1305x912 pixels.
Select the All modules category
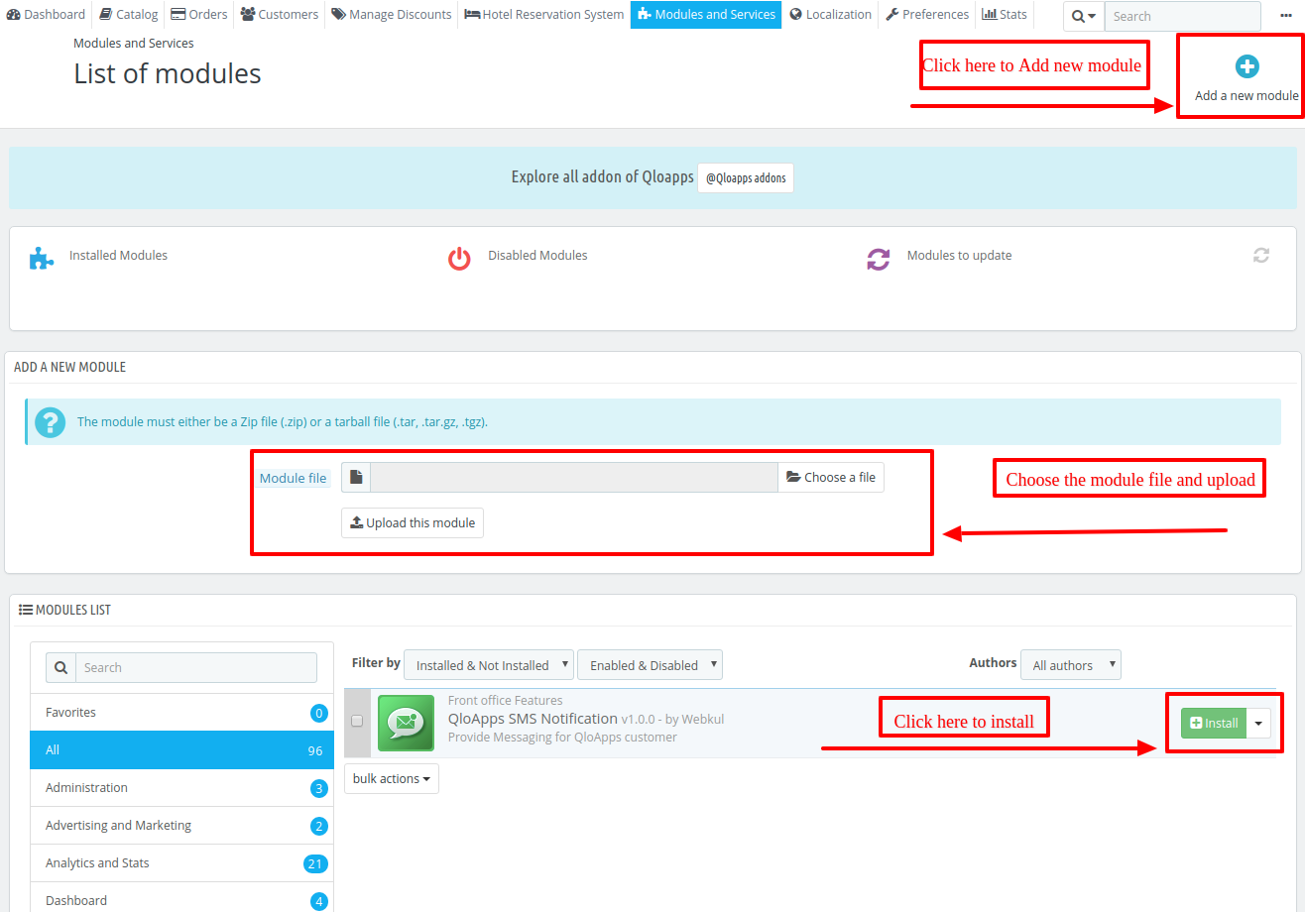(x=182, y=750)
